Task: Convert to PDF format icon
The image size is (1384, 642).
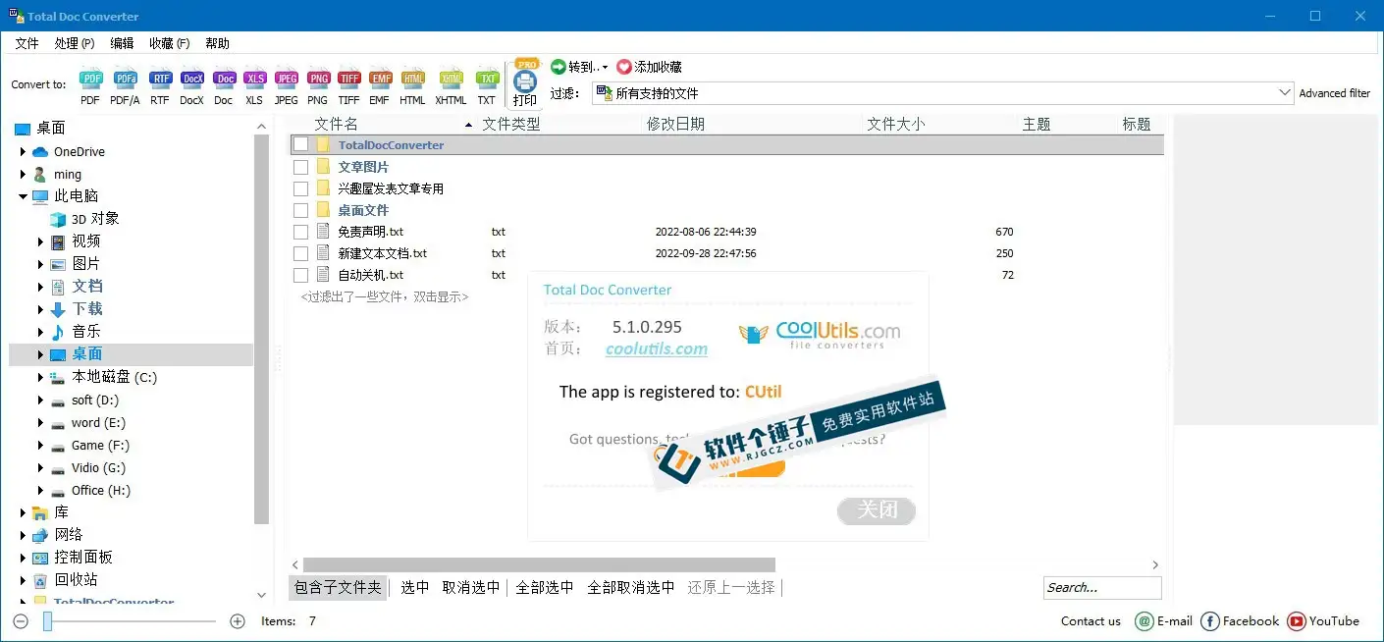Action: tap(90, 79)
